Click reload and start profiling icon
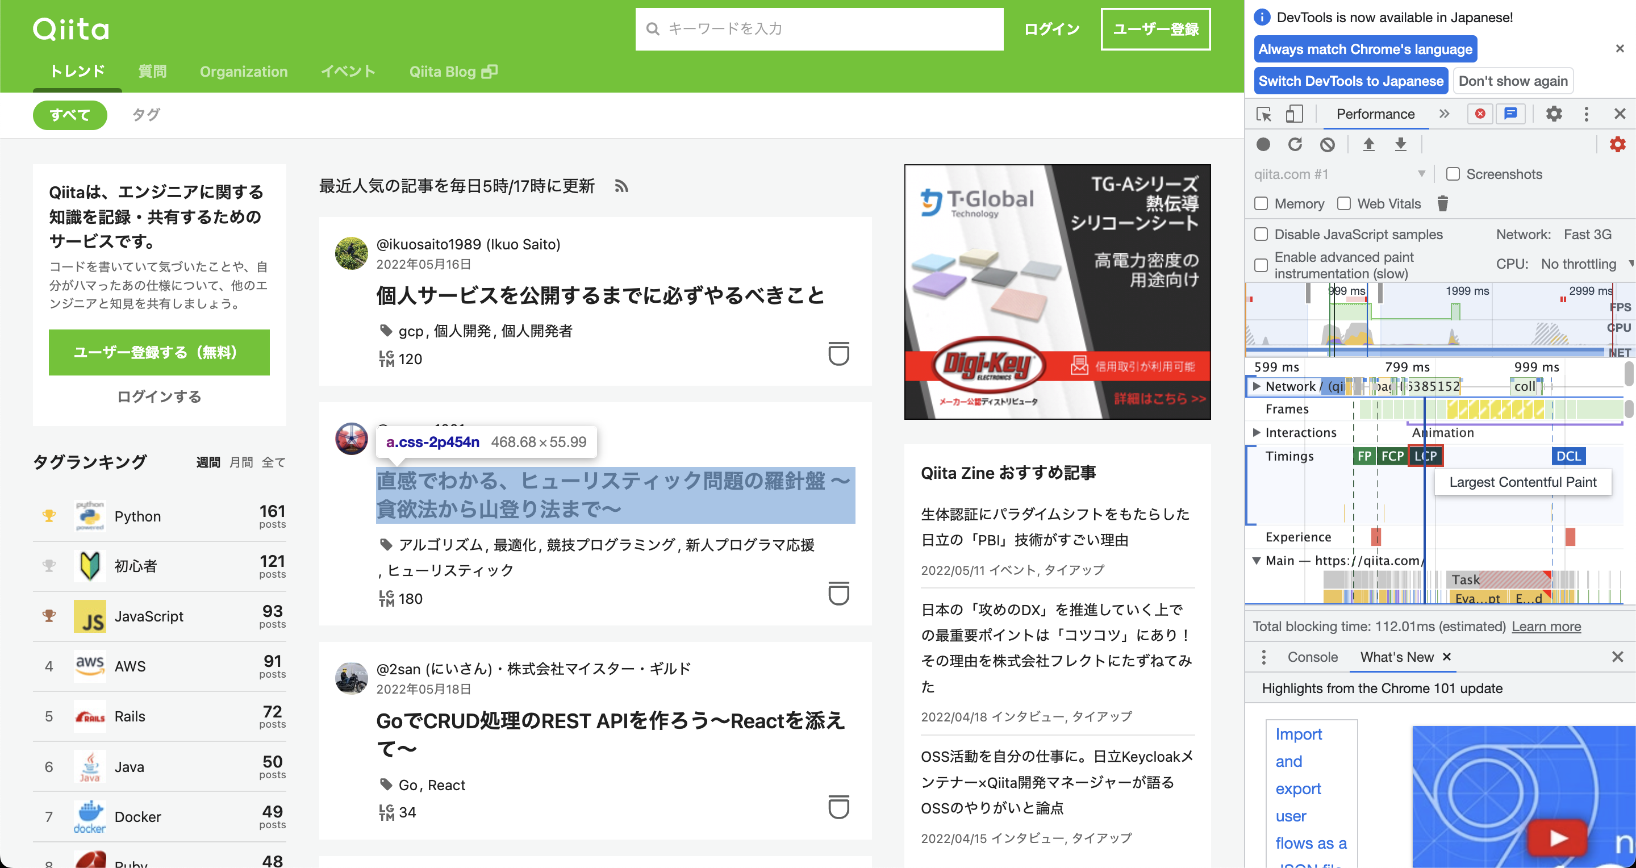Image resolution: width=1636 pixels, height=868 pixels. pos(1295,145)
